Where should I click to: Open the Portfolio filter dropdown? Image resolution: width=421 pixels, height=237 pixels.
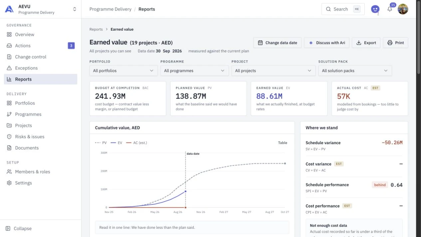(x=123, y=71)
